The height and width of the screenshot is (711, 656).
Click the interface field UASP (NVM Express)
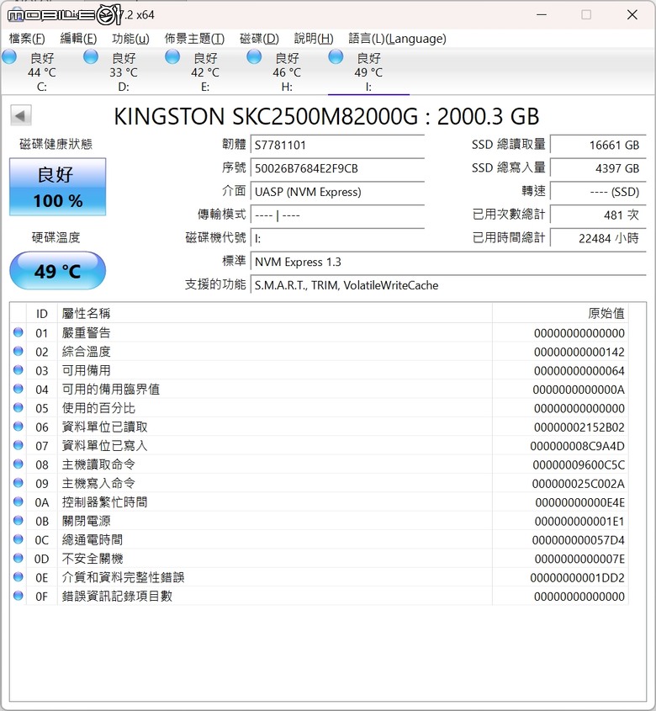337,192
